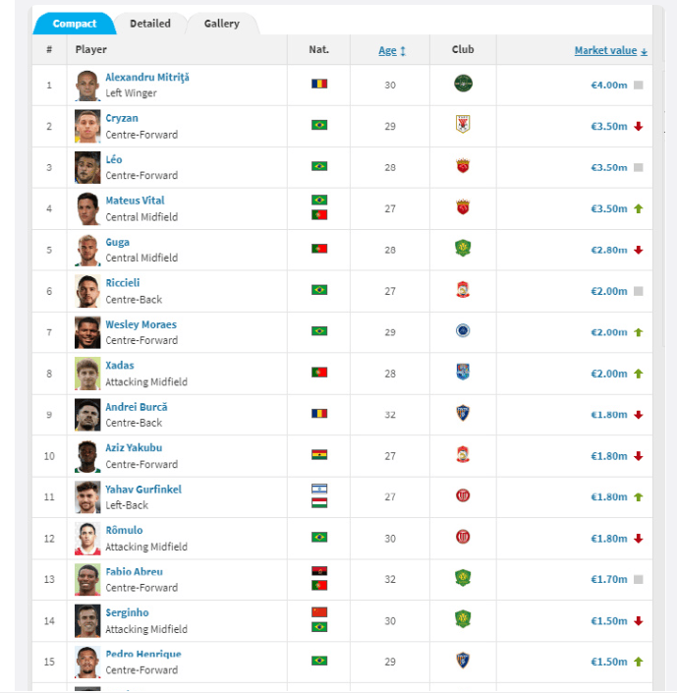Click the Ghana flag beside Aziz Yakubu

click(x=318, y=455)
